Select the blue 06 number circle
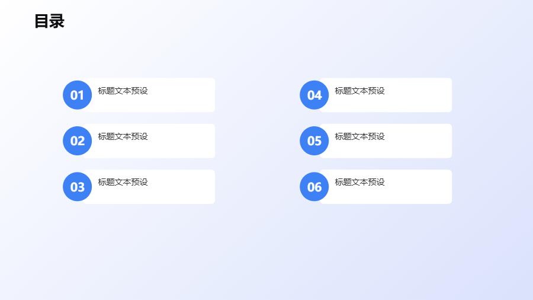533x300 pixels. [x=314, y=187]
